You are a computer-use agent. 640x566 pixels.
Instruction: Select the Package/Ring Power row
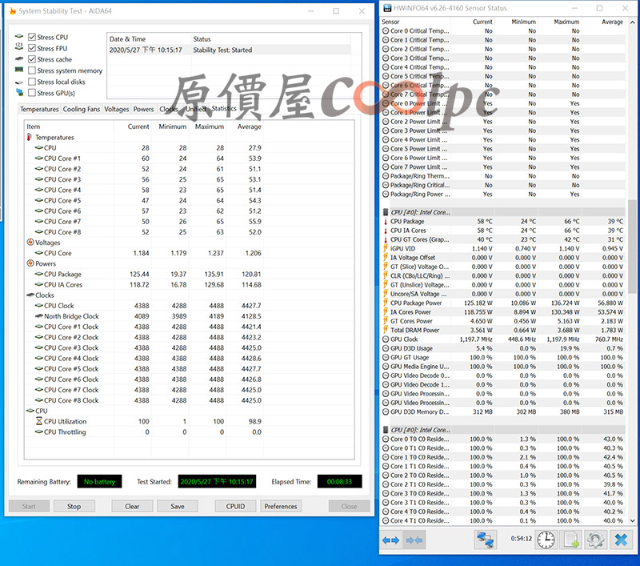[x=503, y=194]
